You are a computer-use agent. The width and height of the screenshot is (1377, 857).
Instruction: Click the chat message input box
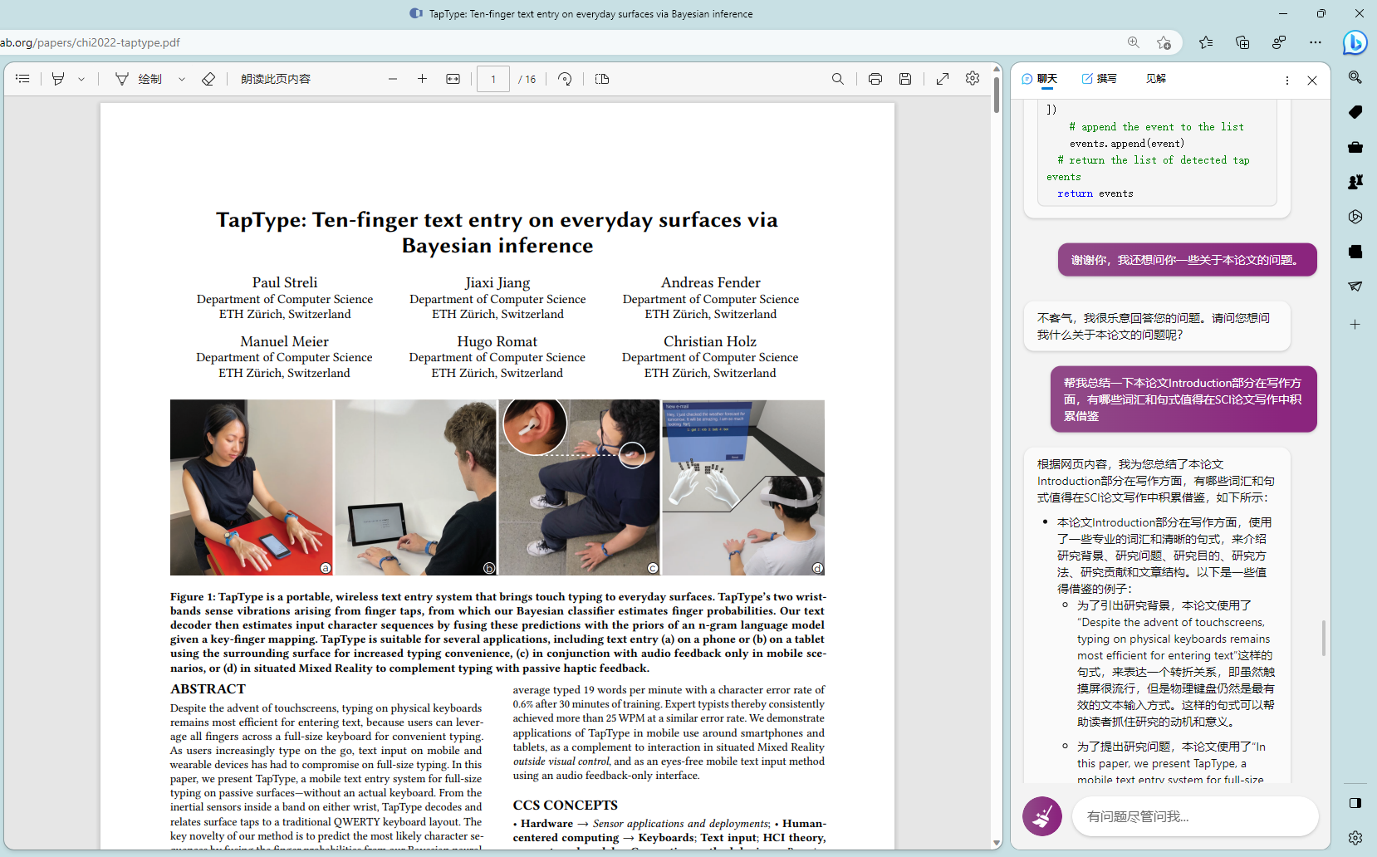[x=1194, y=816]
